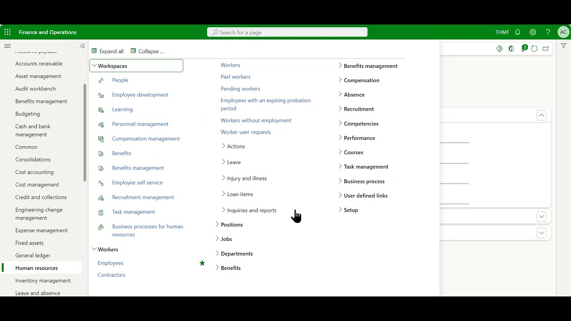Expand the Recruitment group

click(340, 109)
